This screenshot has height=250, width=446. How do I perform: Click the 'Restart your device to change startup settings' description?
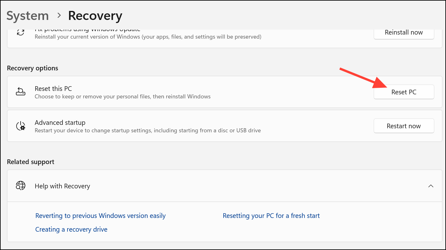click(x=148, y=130)
